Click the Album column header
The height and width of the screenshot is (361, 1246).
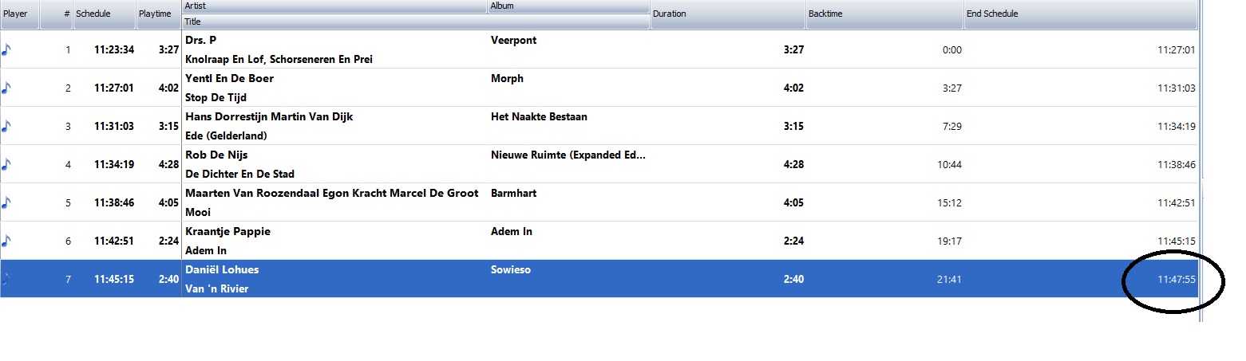(x=568, y=6)
